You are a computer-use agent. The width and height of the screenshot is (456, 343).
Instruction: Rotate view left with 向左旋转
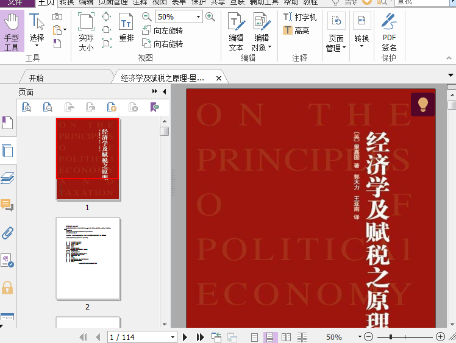pyautogui.click(x=162, y=30)
